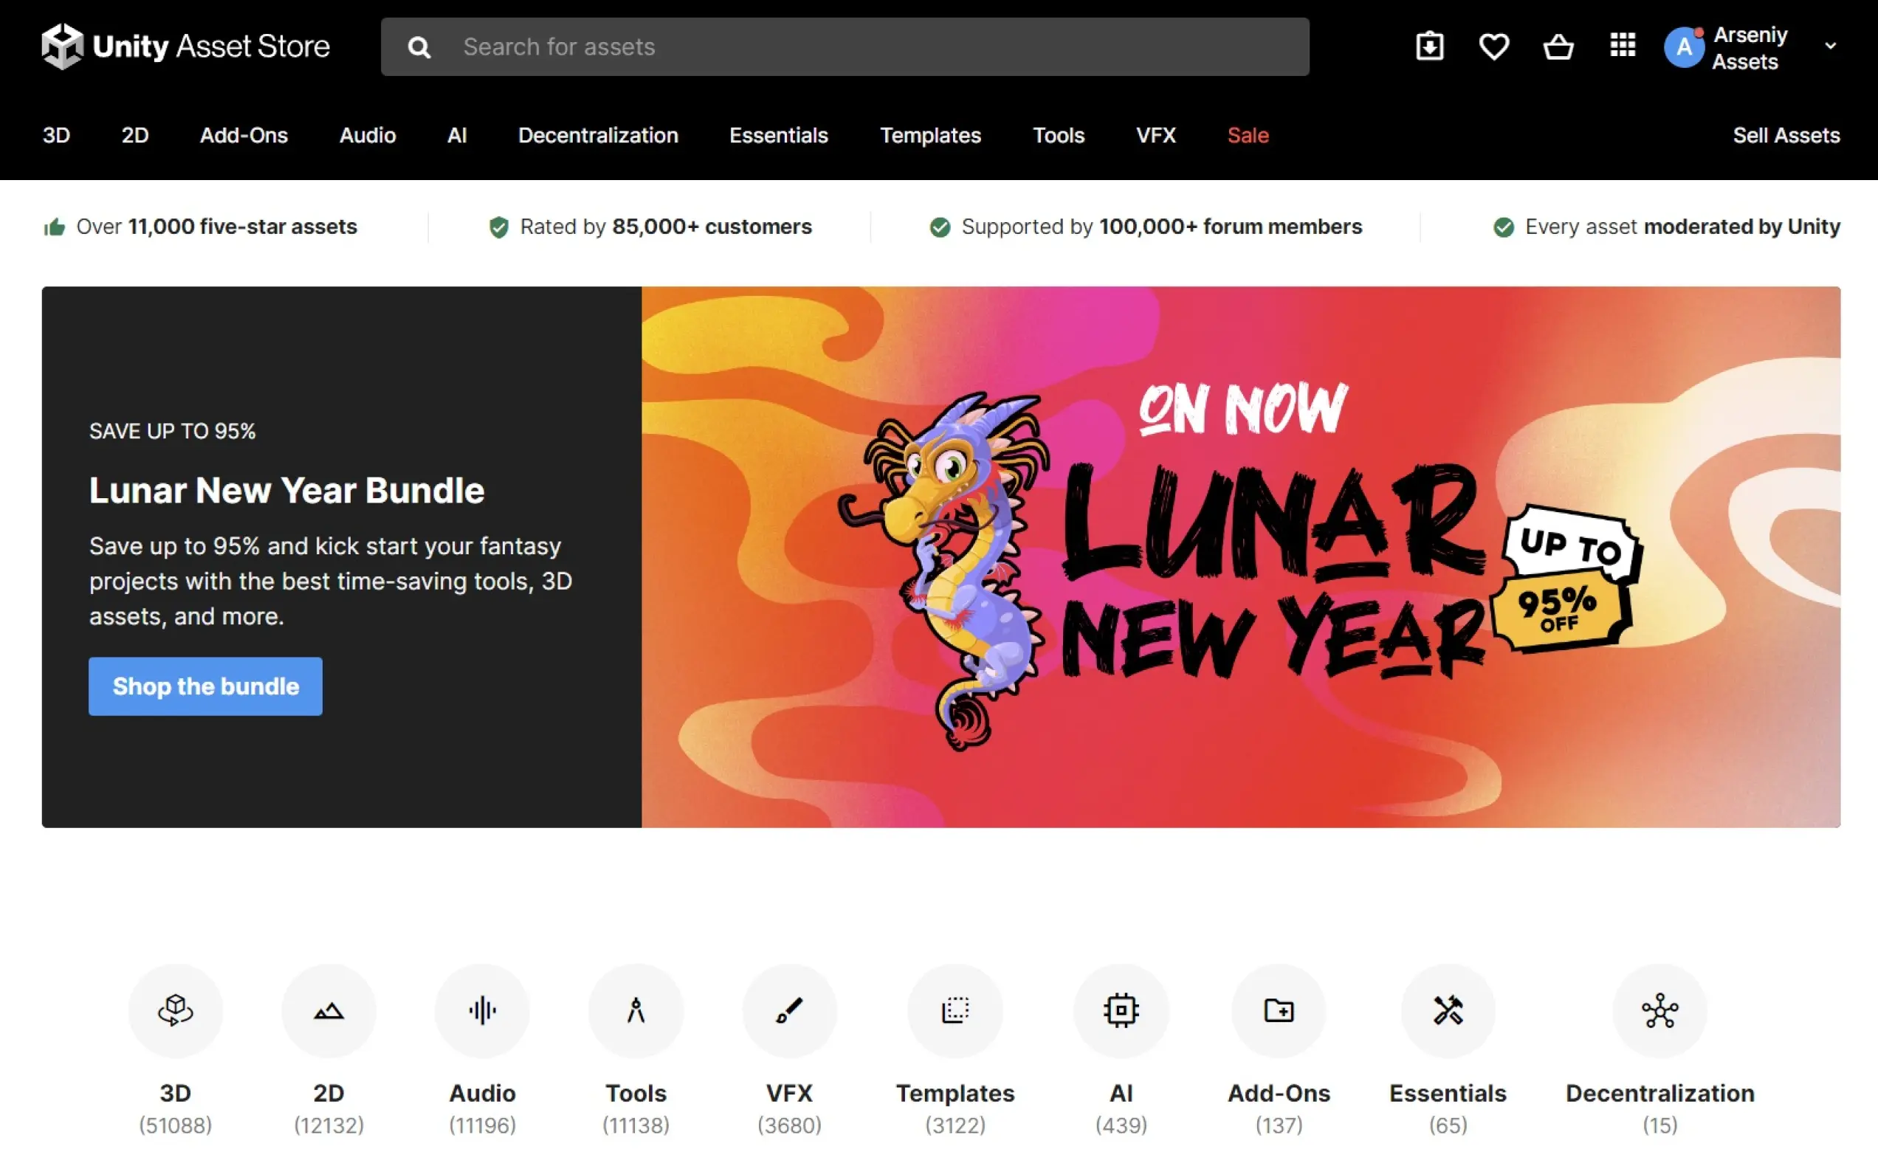Open the favorites heart icon
The image size is (1878, 1172).
[1493, 46]
